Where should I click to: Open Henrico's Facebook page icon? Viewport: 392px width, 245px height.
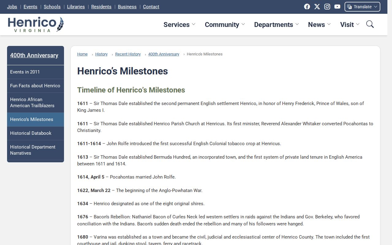[x=307, y=7]
